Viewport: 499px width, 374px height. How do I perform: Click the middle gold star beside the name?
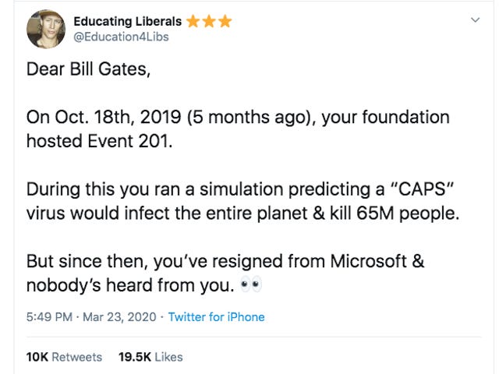[209, 22]
